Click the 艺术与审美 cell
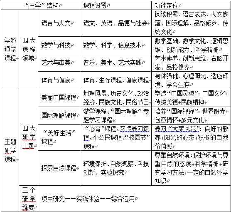This screenshot has width=231, height=212. 59,62
